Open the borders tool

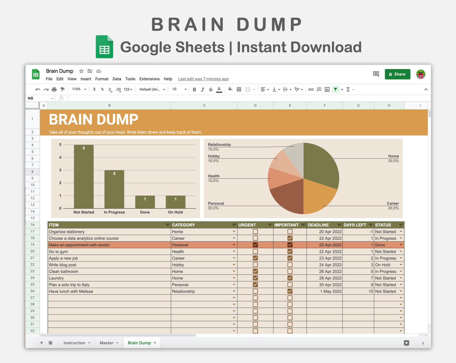pyautogui.click(x=239, y=89)
